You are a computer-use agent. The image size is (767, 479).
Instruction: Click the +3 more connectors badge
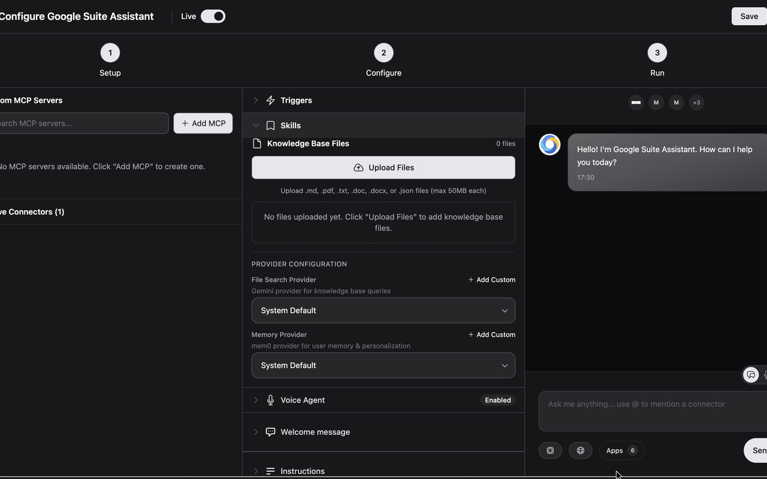pos(696,102)
